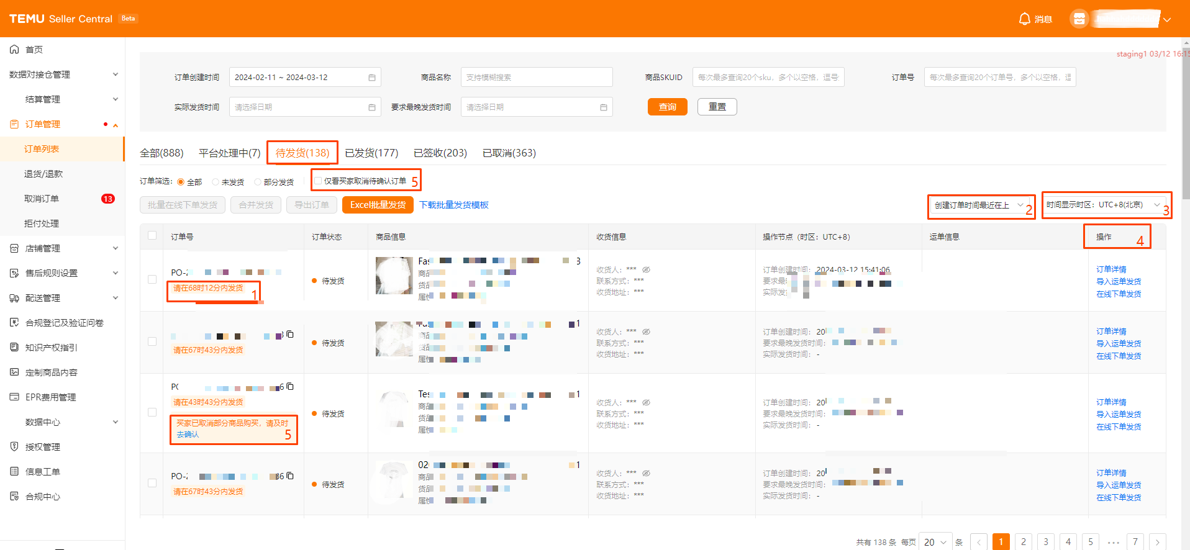Viewport: 1190px width, 550px height.
Task: Click the 下载批量发货模板 link
Action: (453, 205)
